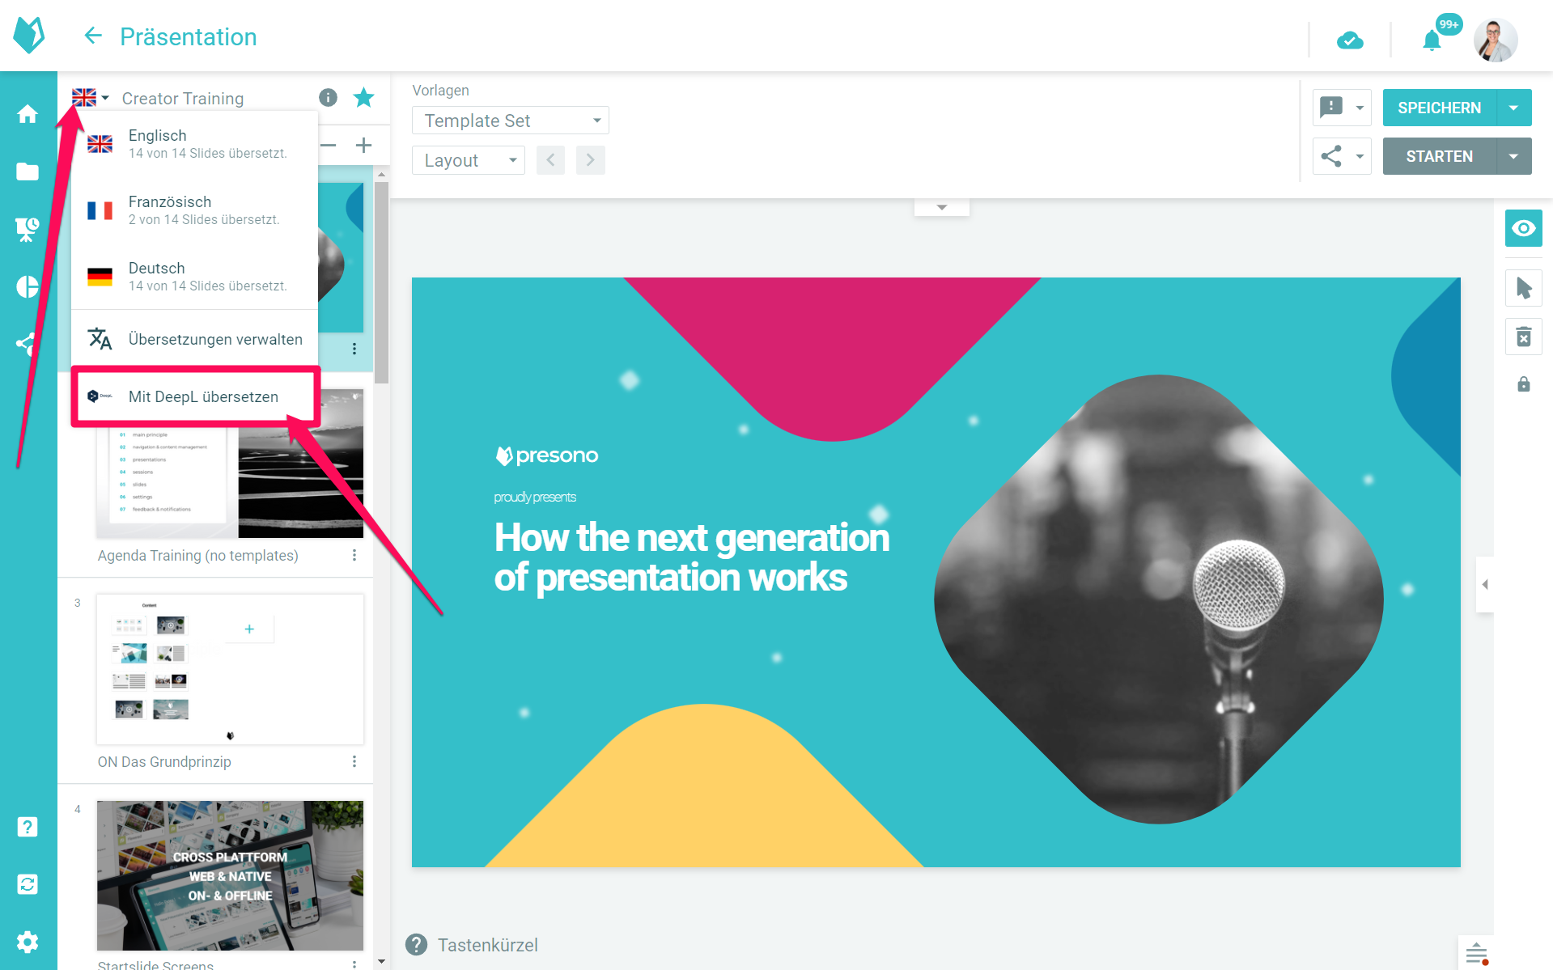Open notifications bell with 99+ badge

pyautogui.click(x=1432, y=40)
